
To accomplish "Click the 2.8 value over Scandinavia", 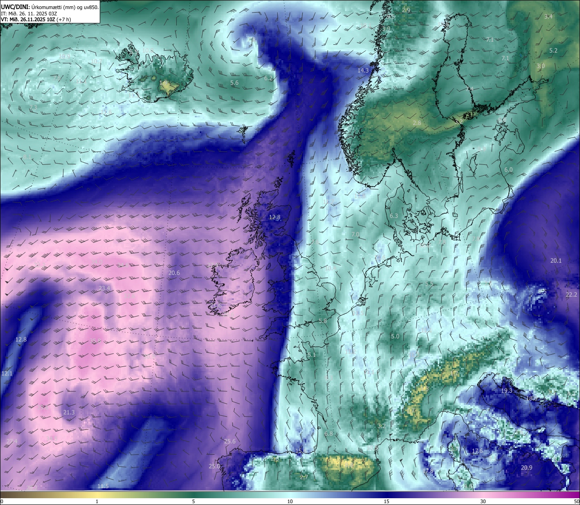I will pos(417,123).
